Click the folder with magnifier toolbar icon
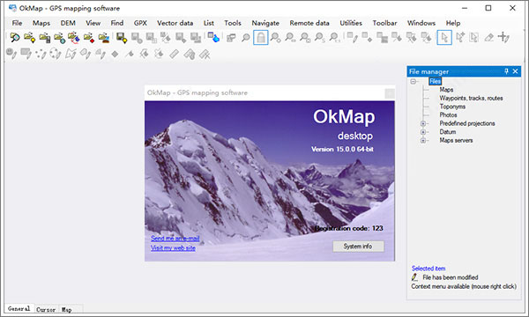This screenshot has height=317, width=529. 14,37
